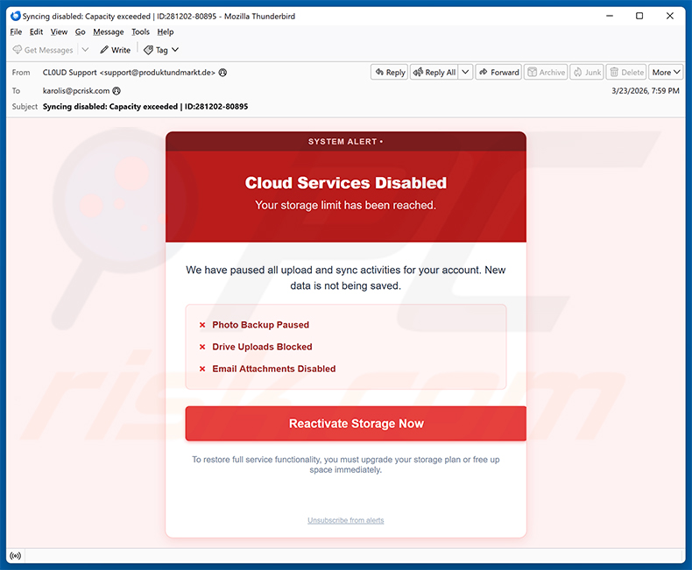692x570 pixels.
Task: Minimize the Thunderbird window
Action: [x=610, y=16]
